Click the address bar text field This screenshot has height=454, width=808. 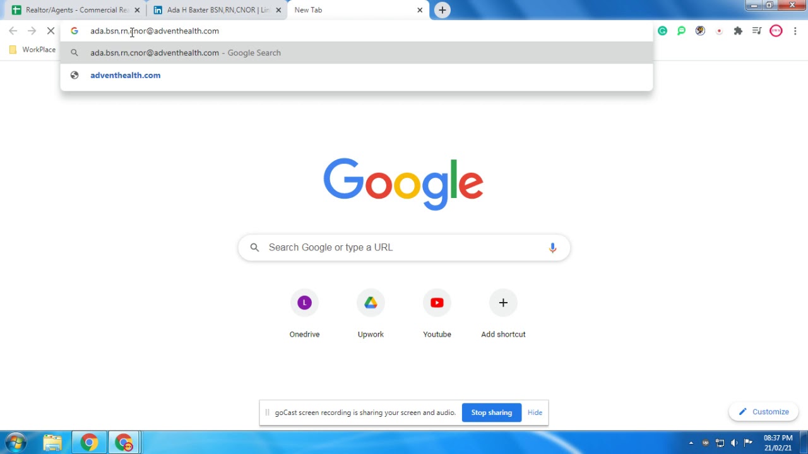[357, 31]
